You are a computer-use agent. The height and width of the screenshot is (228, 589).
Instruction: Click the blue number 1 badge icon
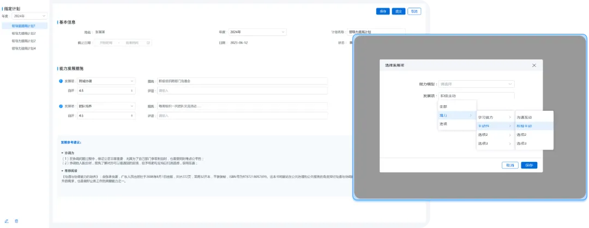click(x=61, y=81)
